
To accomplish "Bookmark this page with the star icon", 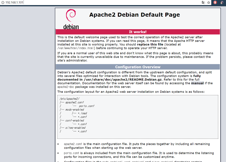I will [209, 3].
